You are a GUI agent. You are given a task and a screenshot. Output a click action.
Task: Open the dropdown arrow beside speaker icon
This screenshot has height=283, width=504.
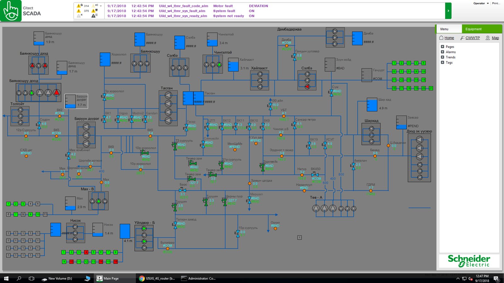101,6
